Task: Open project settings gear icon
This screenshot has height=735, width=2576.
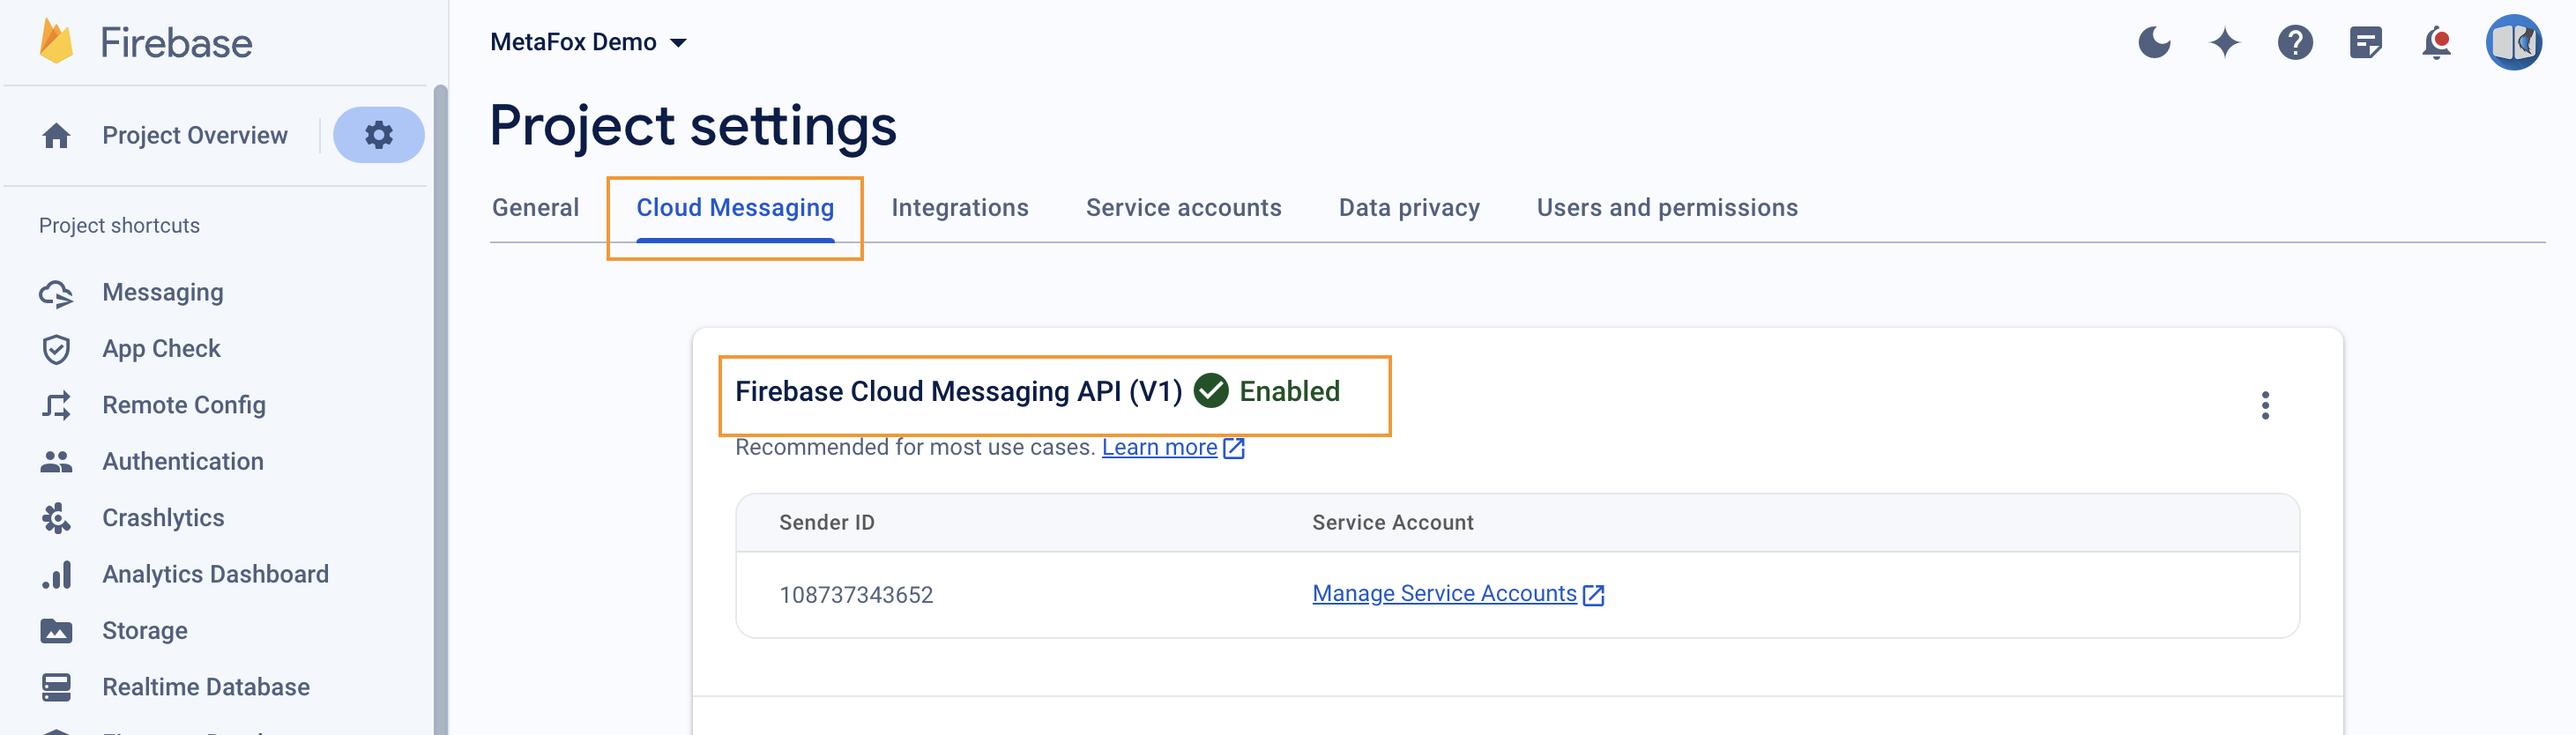Action: [378, 135]
